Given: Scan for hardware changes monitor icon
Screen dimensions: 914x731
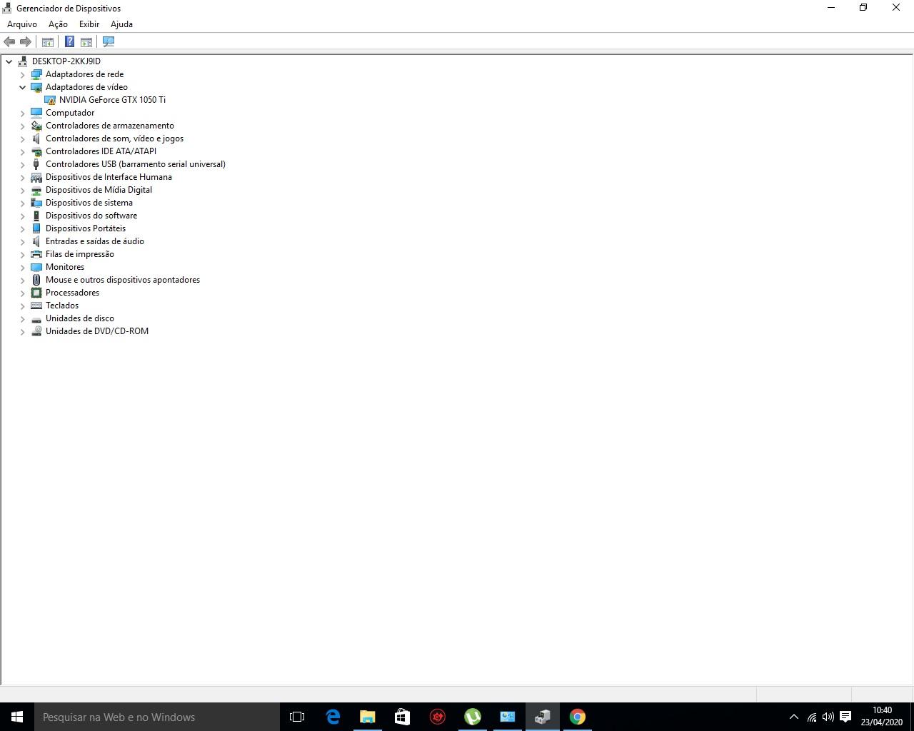Looking at the screenshot, I should coord(109,42).
